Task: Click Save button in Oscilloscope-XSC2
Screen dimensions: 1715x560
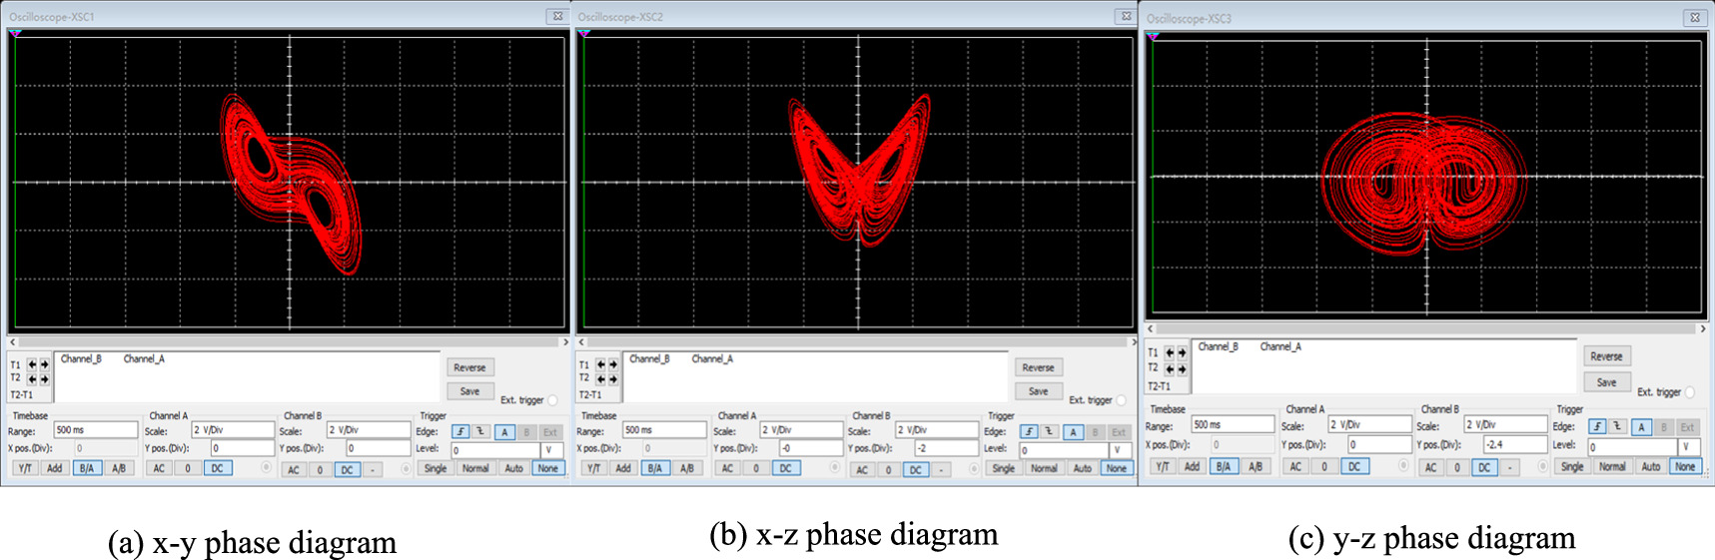Action: pyautogui.click(x=1039, y=391)
